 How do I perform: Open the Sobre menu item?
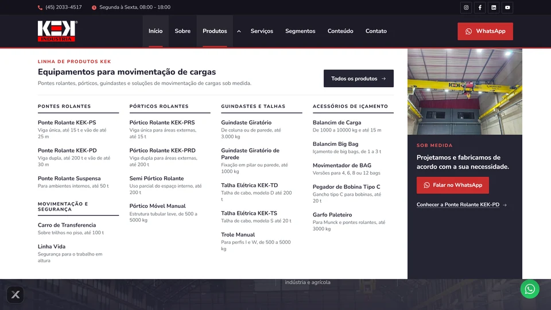coord(183,31)
